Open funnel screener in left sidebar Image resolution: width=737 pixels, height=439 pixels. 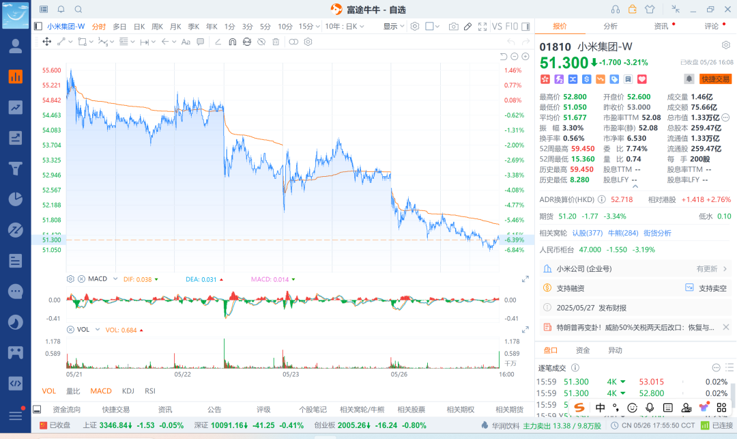click(16, 168)
